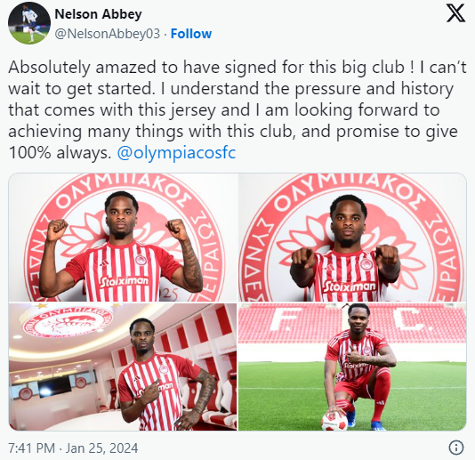
Task: Follow Nelson Abbey's account
Action: 191,34
